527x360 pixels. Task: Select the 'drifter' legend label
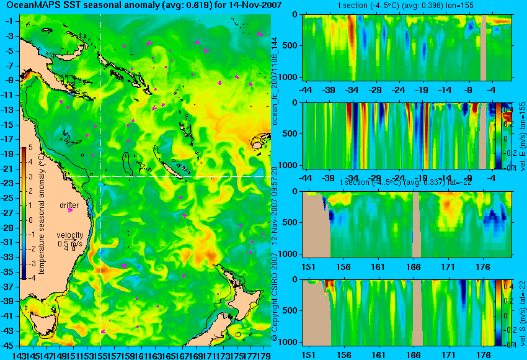pos(69,205)
